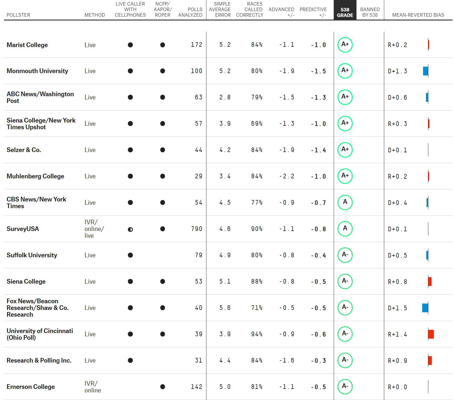Click the red bias bar for University of Cincinnati
The width and height of the screenshot is (454, 400).
(431, 334)
